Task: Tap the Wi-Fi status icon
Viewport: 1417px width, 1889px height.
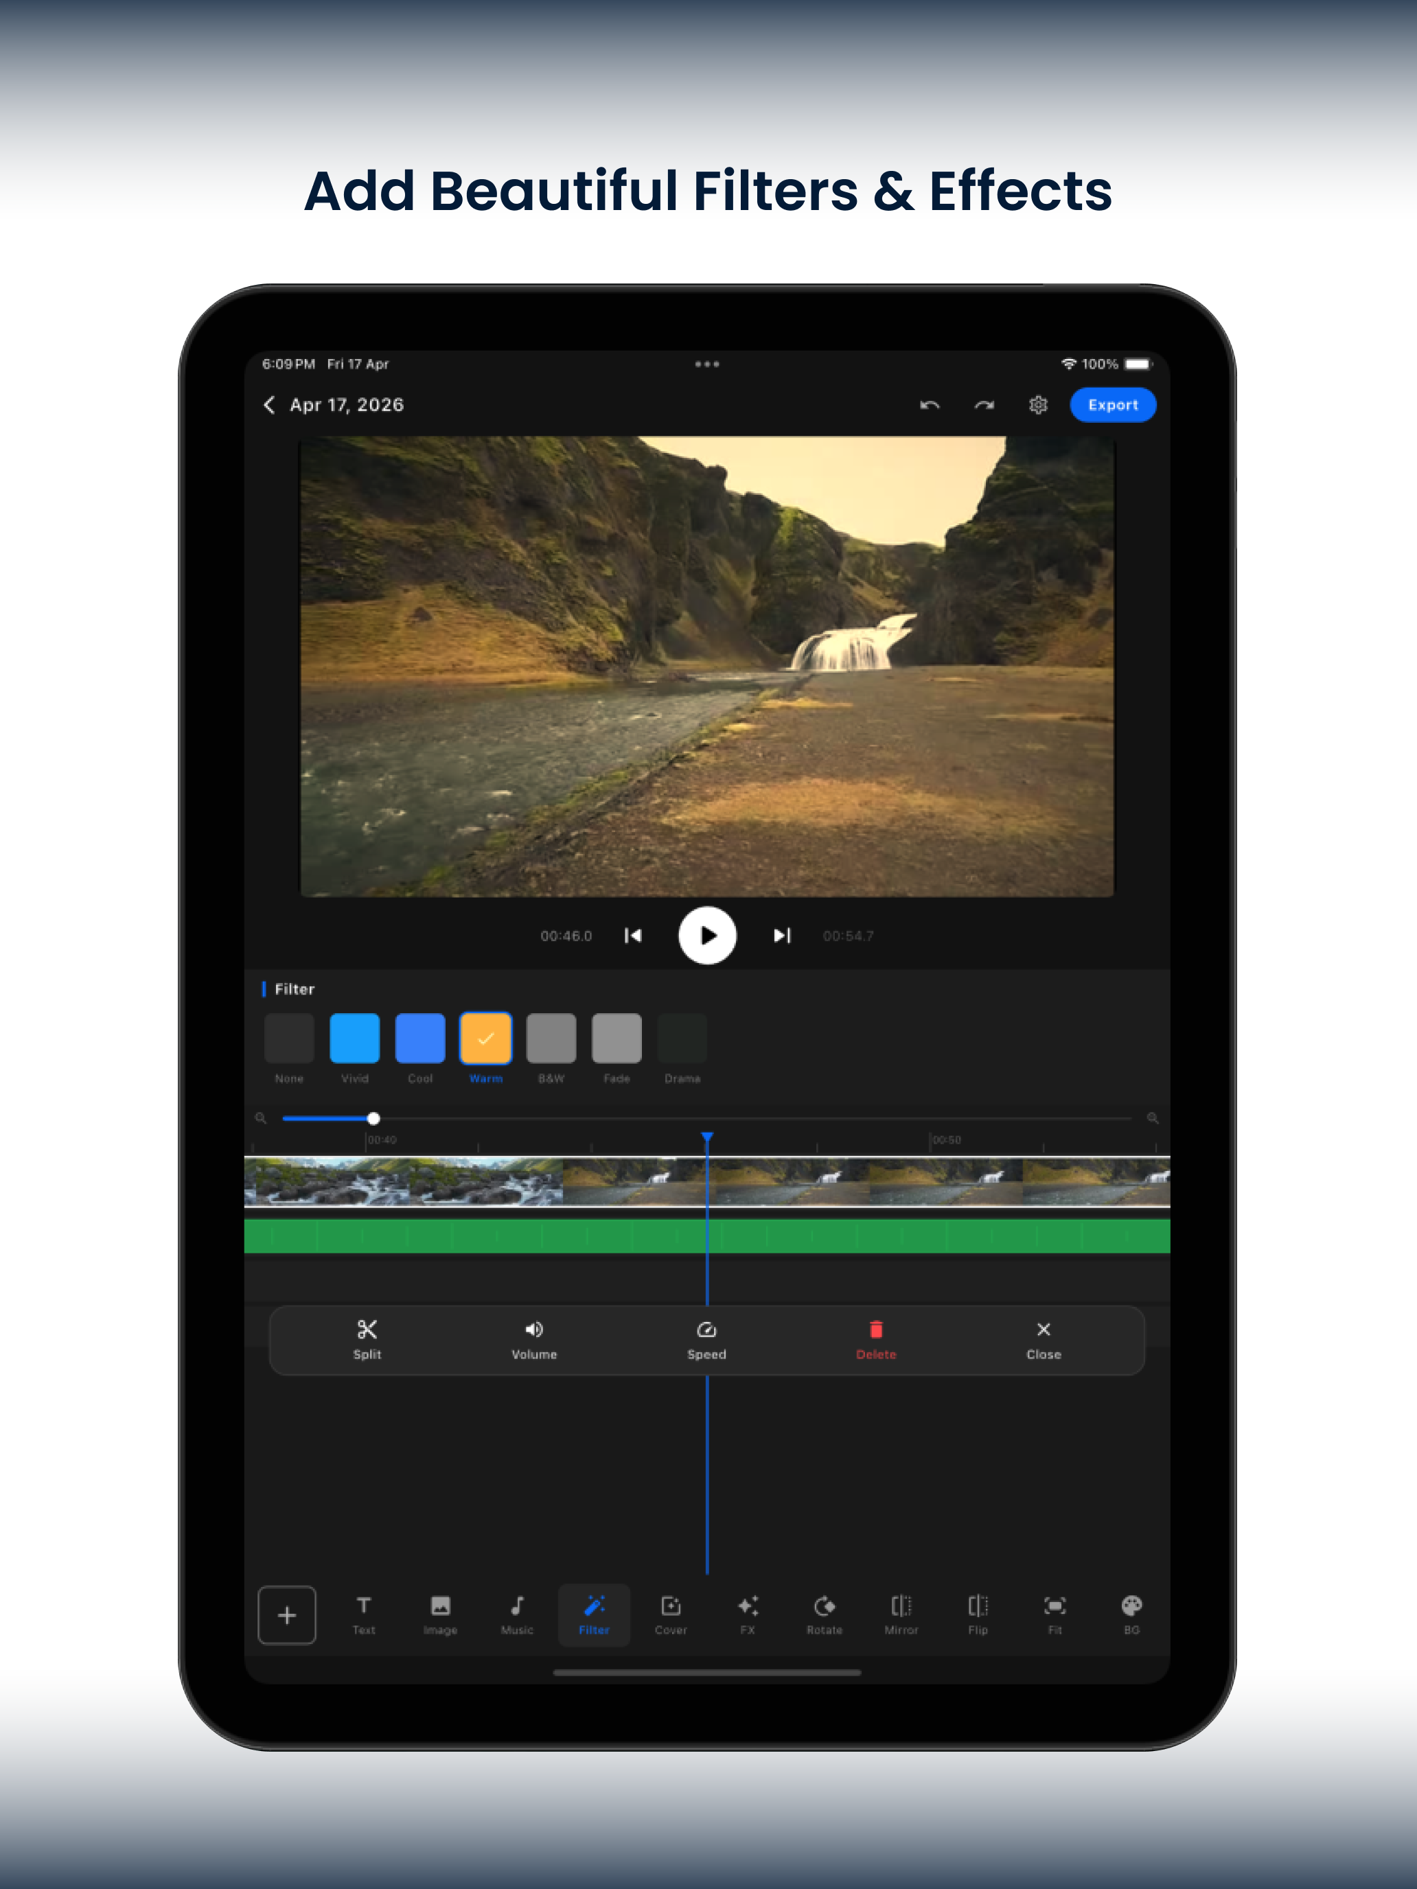Action: pos(1068,364)
